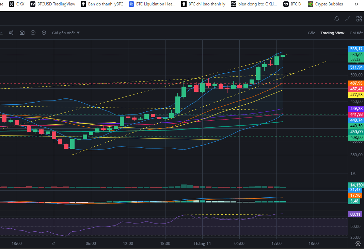This screenshot has height=249, width=364.
Task: Click the RSI value label 80.11
Action: point(355,214)
